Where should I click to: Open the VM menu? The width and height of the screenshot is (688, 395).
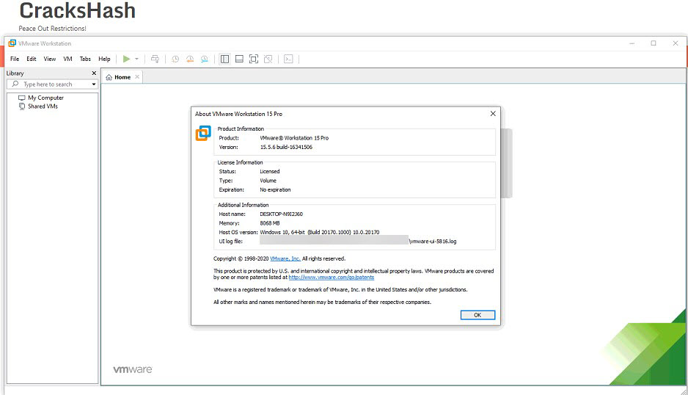click(x=67, y=59)
